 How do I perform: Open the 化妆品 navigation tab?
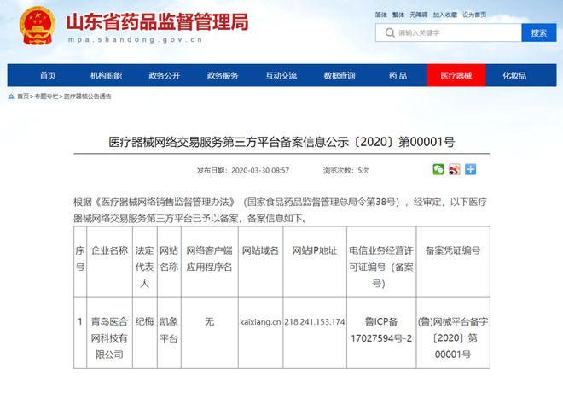[x=514, y=75]
